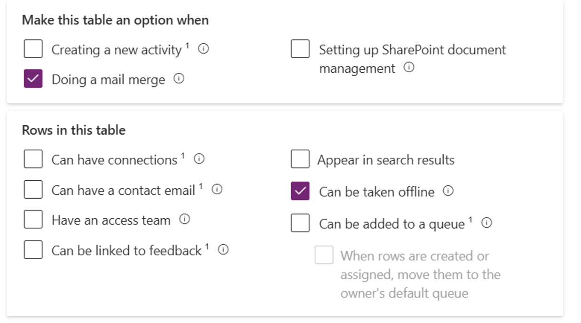The image size is (581, 323).
Task: Click info icon next to Doing a mail merge
Action: click(179, 78)
